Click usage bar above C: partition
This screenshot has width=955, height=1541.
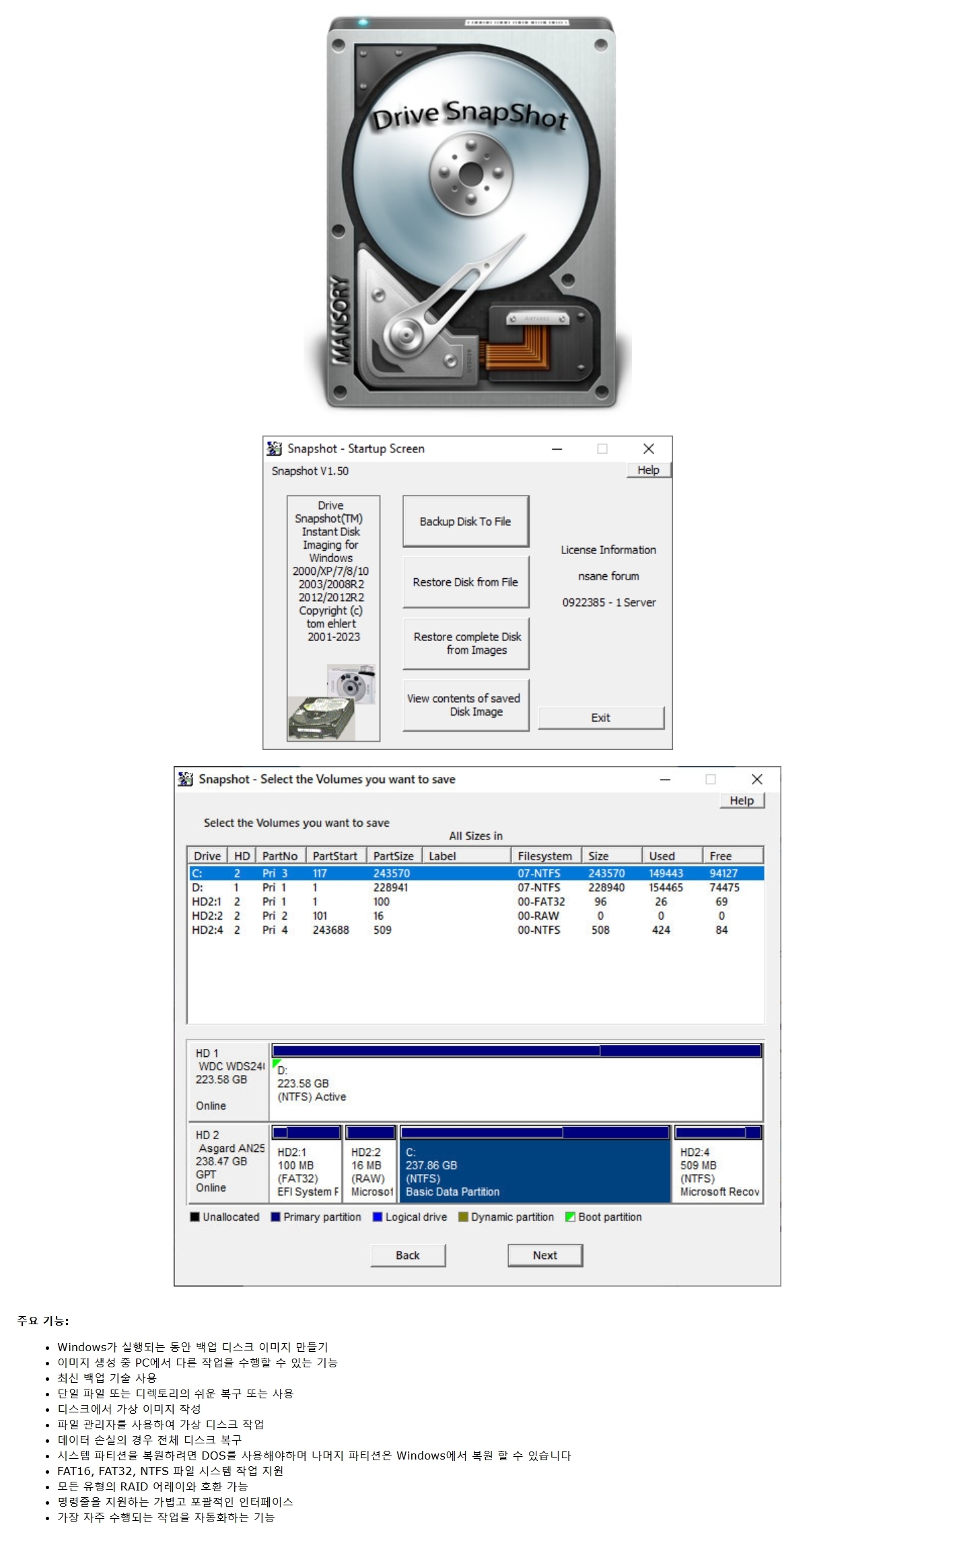(x=535, y=1132)
